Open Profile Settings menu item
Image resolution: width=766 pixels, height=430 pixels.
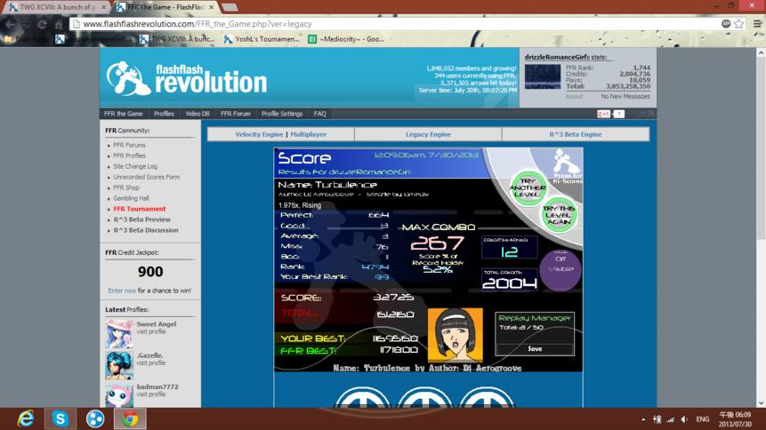click(282, 114)
